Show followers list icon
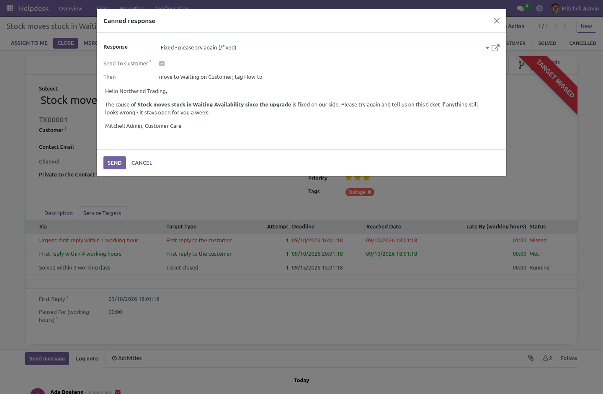The height and width of the screenshot is (394, 603). coord(547,358)
